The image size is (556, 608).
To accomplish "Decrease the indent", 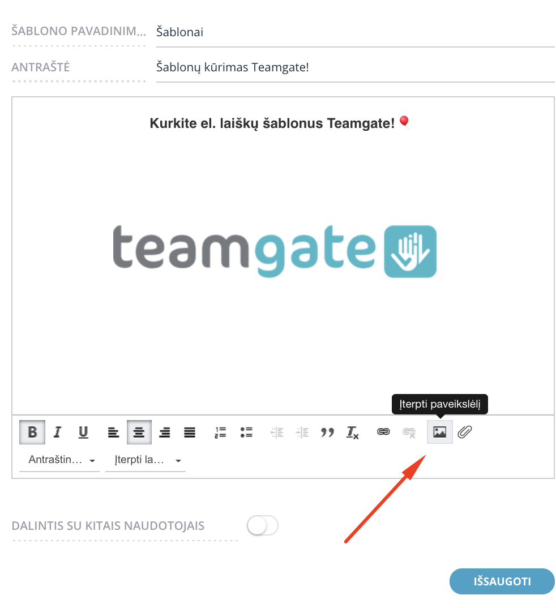I will [276, 432].
